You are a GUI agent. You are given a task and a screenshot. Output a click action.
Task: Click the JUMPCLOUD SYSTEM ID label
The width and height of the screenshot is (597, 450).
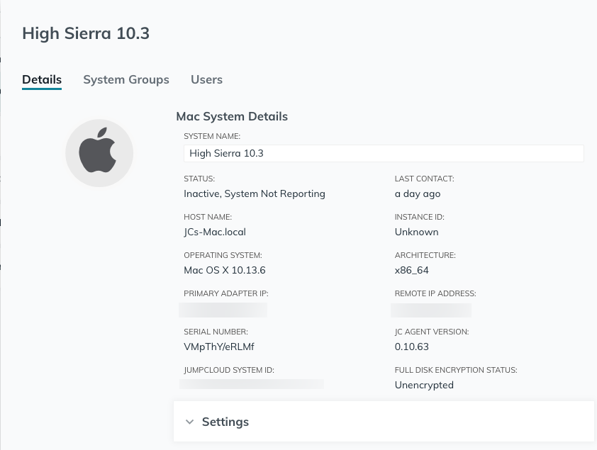click(x=229, y=370)
